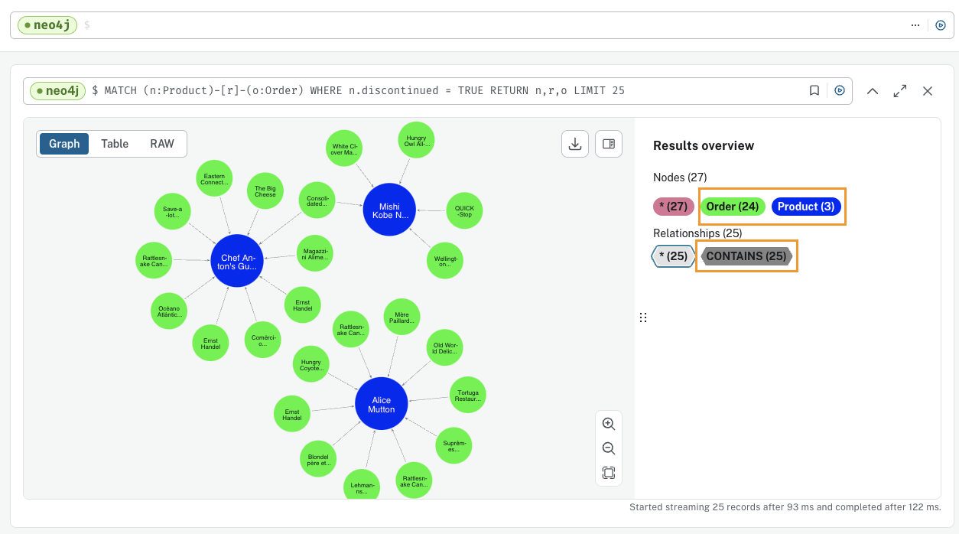Select the Tortuga Restaur... order node

467,395
